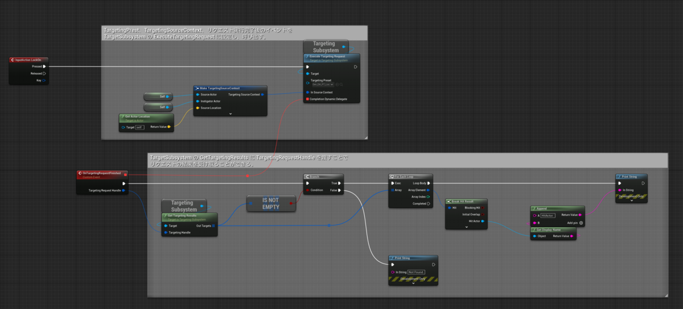Click the self Target field on Get Actor Location
This screenshot has height=309, width=683.
click(x=139, y=127)
